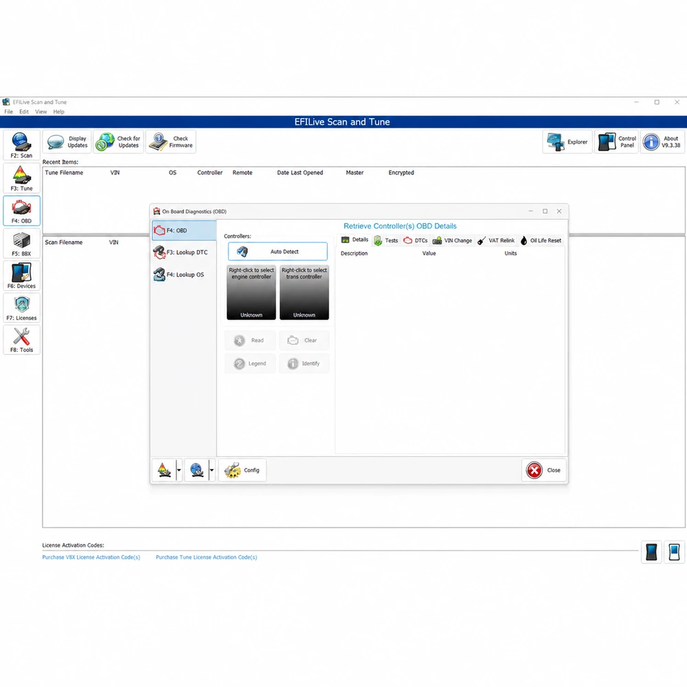Click Auto Detect controllers button
Viewport: 687px width, 687px height.
pos(278,251)
